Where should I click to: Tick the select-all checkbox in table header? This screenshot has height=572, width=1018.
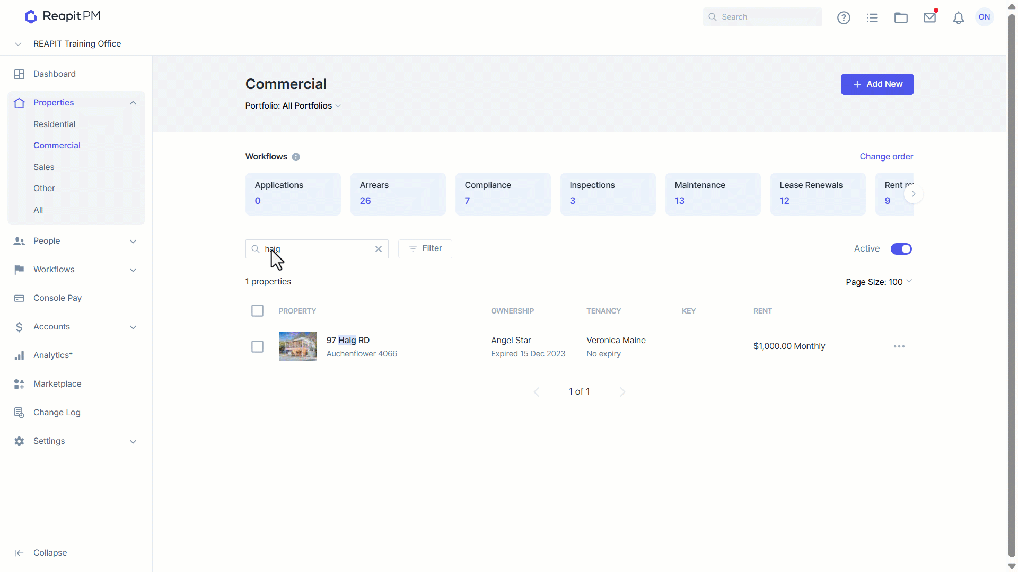[257, 311]
